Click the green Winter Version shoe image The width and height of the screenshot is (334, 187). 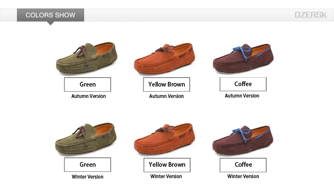tap(86, 138)
